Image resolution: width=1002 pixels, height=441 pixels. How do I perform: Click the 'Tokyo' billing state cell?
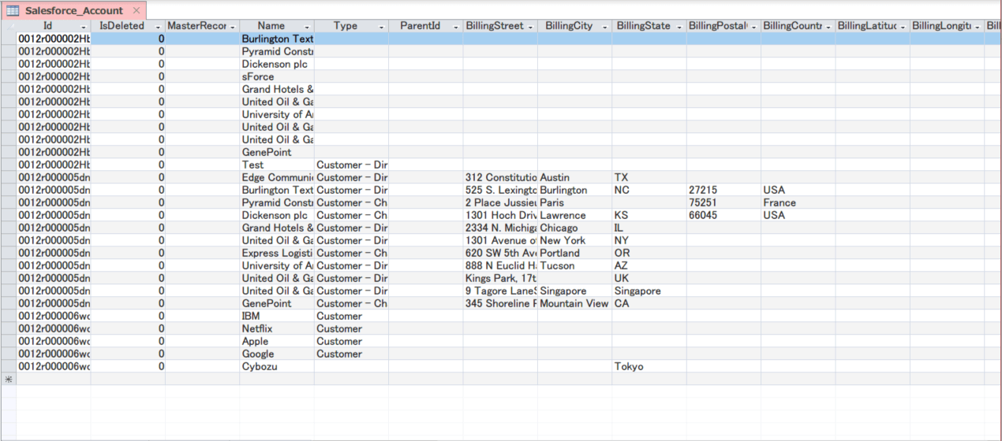click(649, 366)
